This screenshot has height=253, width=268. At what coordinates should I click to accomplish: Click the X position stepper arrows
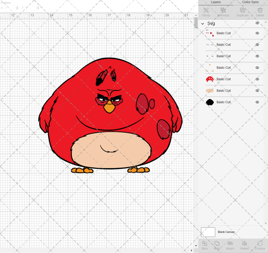coord(17,8)
